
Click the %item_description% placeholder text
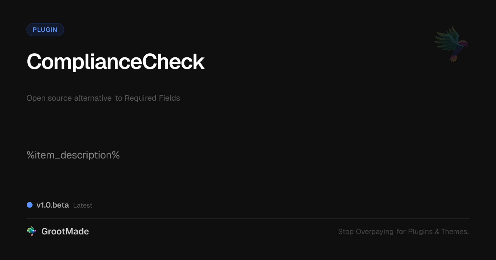(x=73, y=155)
